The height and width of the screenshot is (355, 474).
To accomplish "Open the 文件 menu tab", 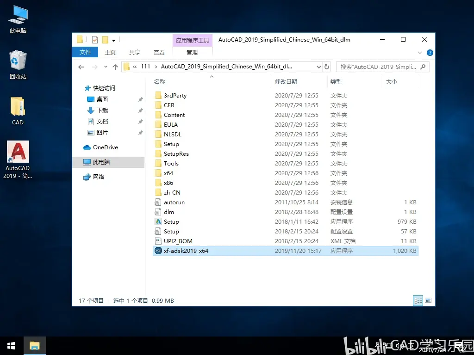I will [x=85, y=52].
